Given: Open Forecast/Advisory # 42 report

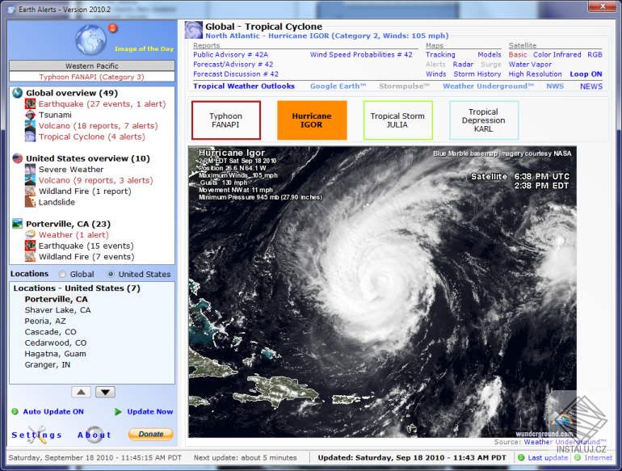Looking at the screenshot, I should click(233, 65).
